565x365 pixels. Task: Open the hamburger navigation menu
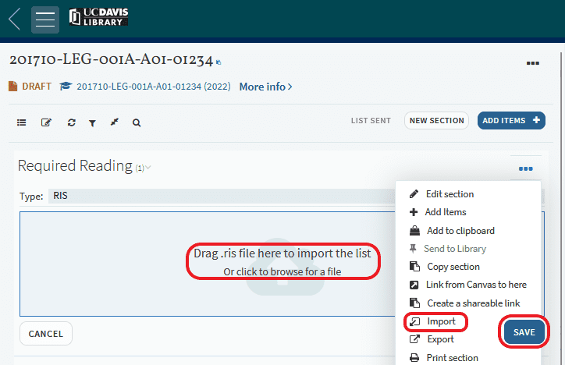point(45,19)
